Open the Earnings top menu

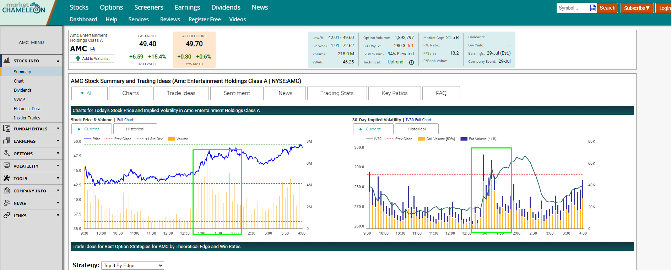click(187, 7)
